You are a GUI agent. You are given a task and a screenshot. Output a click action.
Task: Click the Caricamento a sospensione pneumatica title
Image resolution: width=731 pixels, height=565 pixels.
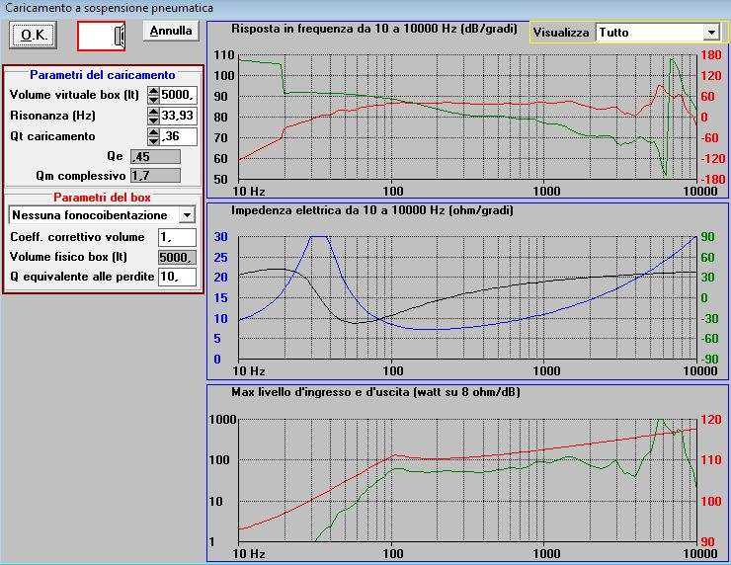point(109,8)
